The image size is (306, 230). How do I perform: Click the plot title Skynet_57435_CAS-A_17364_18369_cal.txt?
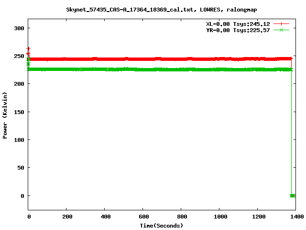(162, 10)
